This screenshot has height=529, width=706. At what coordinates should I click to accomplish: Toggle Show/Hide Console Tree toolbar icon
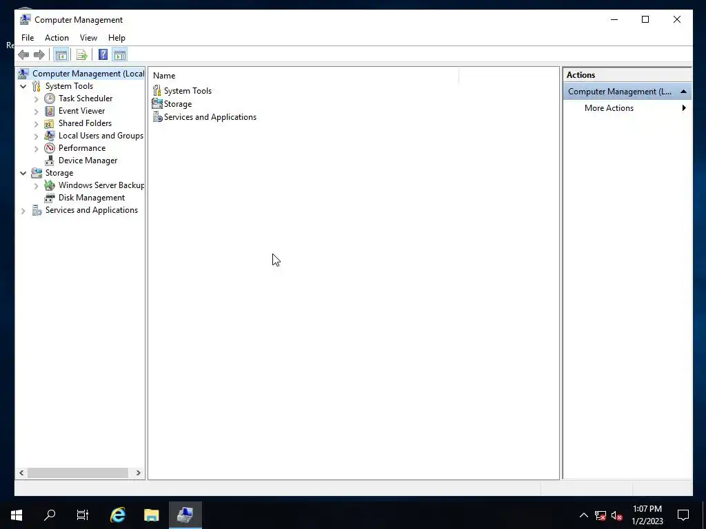pos(61,55)
